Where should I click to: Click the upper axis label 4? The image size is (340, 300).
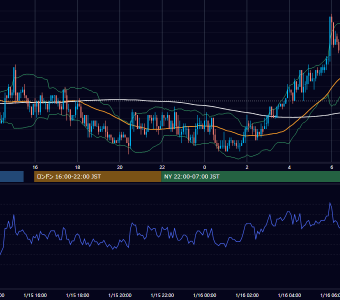click(289, 167)
